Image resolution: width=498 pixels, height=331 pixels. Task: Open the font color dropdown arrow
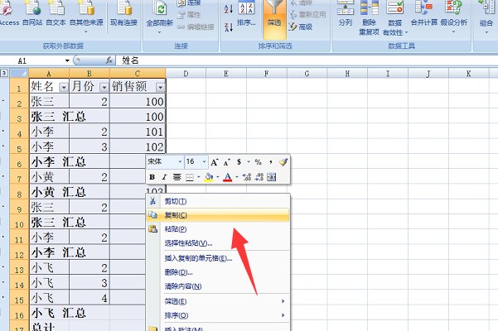(237, 177)
